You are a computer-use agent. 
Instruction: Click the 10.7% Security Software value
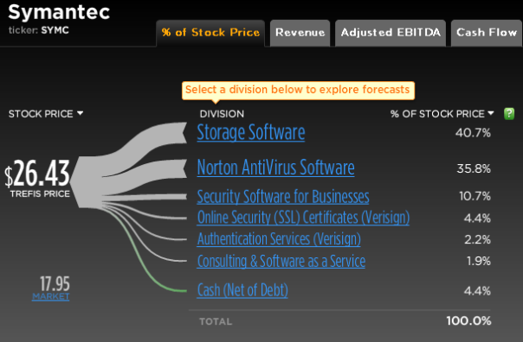click(475, 196)
